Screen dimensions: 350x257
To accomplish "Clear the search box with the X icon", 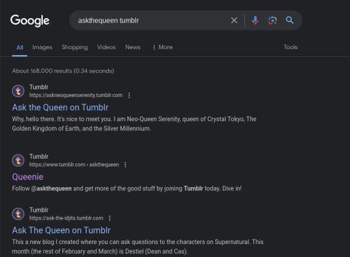I will point(234,21).
